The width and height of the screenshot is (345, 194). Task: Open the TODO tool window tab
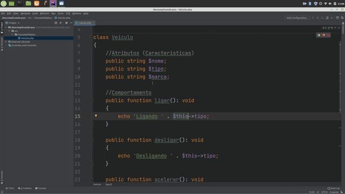[10, 188]
